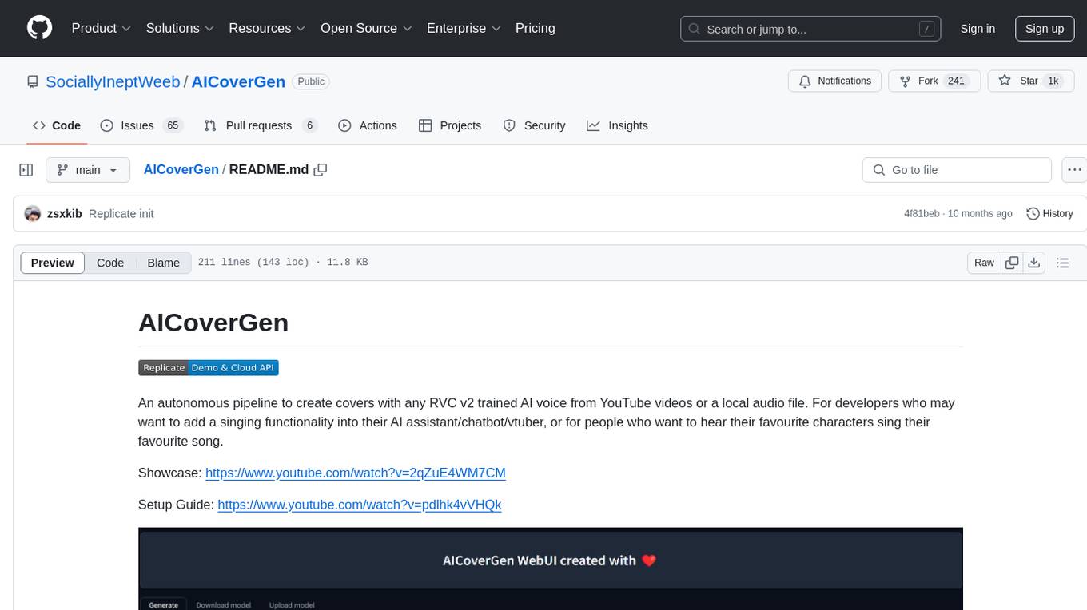This screenshot has height=610, width=1087.
Task: Open the Code tab
Action: [x=57, y=125]
